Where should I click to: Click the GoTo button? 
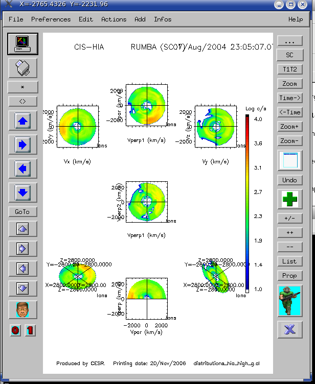(x=22, y=211)
